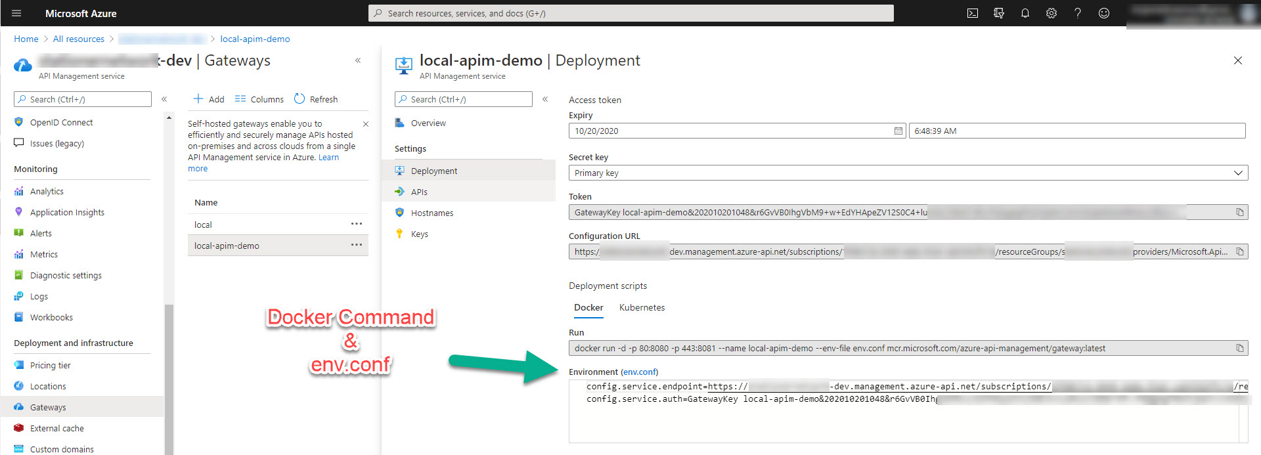Select Deployment under Settings
Screen dimensions: 1261x455
[x=468, y=171]
